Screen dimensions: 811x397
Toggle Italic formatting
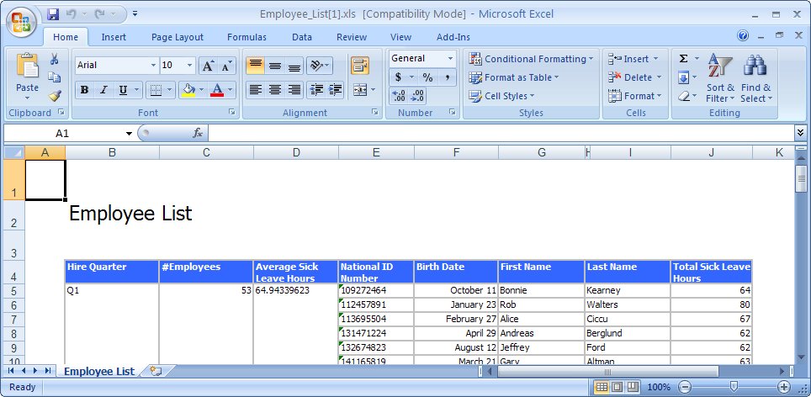tap(103, 90)
